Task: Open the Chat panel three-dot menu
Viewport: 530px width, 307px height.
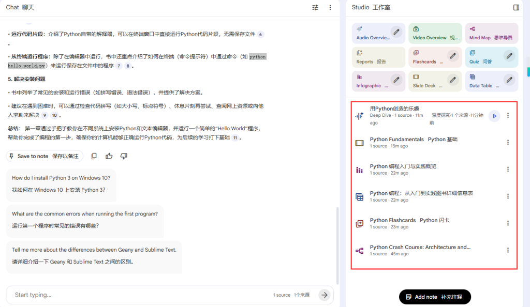Action: 330,8
